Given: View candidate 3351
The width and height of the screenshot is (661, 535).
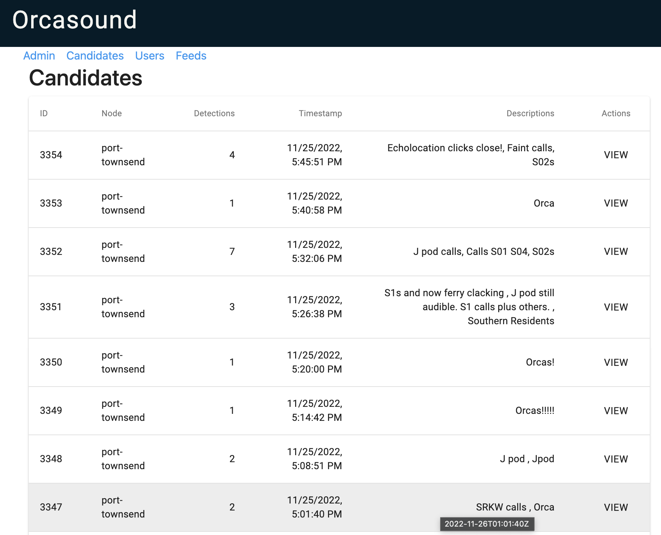Looking at the screenshot, I should click(x=615, y=307).
